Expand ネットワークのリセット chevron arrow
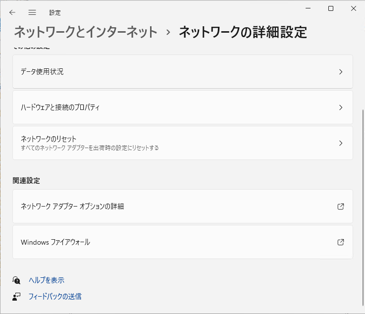The image size is (365, 314). click(x=341, y=143)
